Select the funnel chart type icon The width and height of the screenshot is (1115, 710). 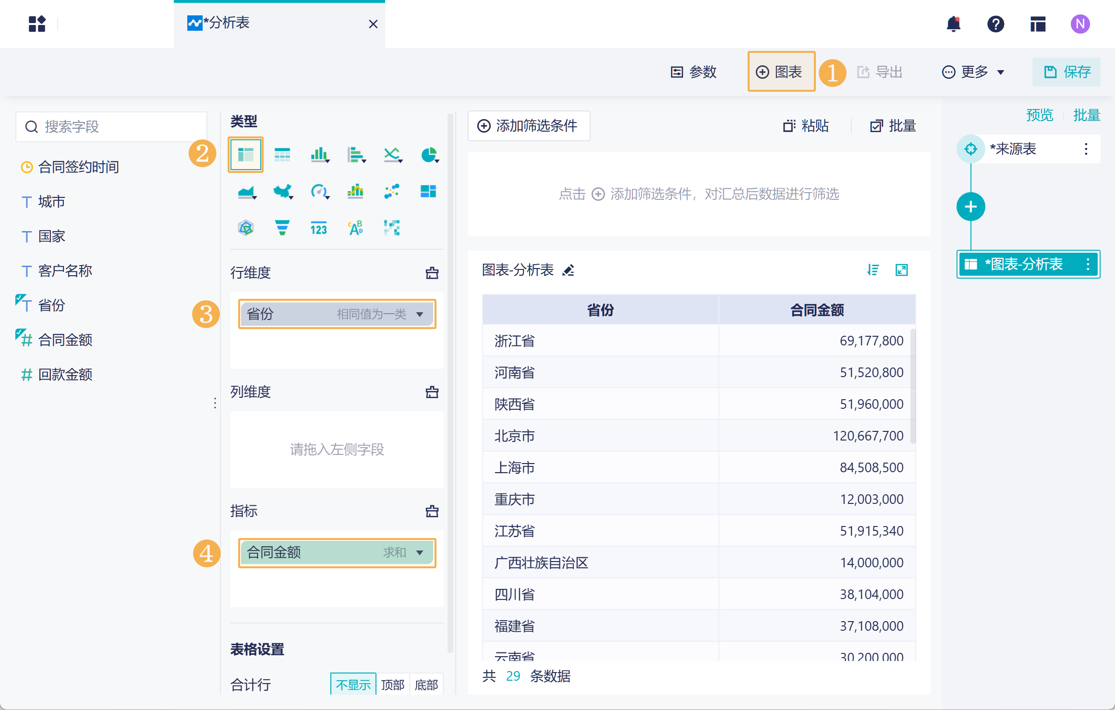coord(282,227)
